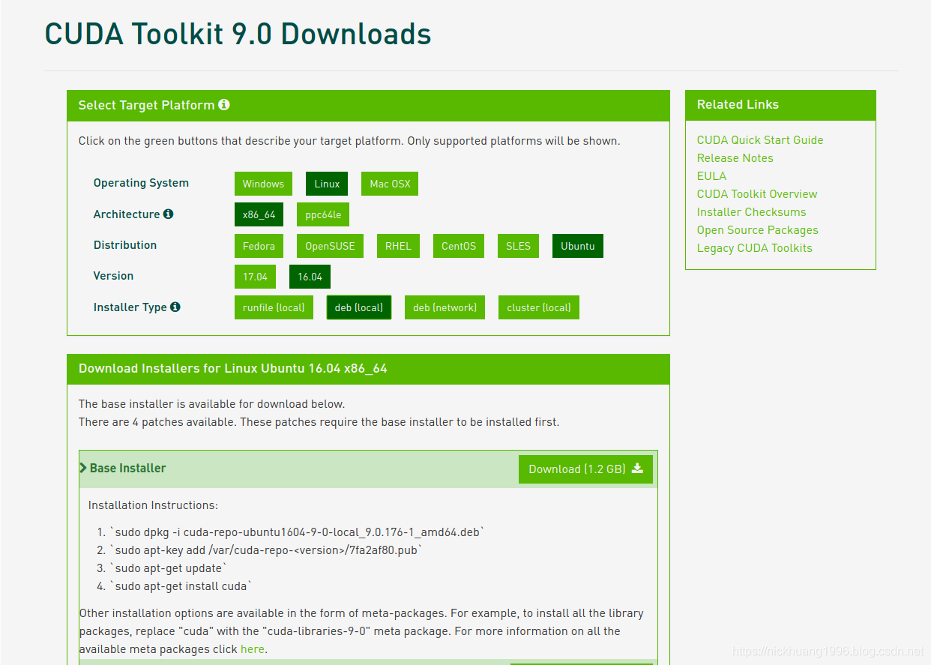Choose ppc64le architecture
Screen dimensions: 931x665
point(323,214)
